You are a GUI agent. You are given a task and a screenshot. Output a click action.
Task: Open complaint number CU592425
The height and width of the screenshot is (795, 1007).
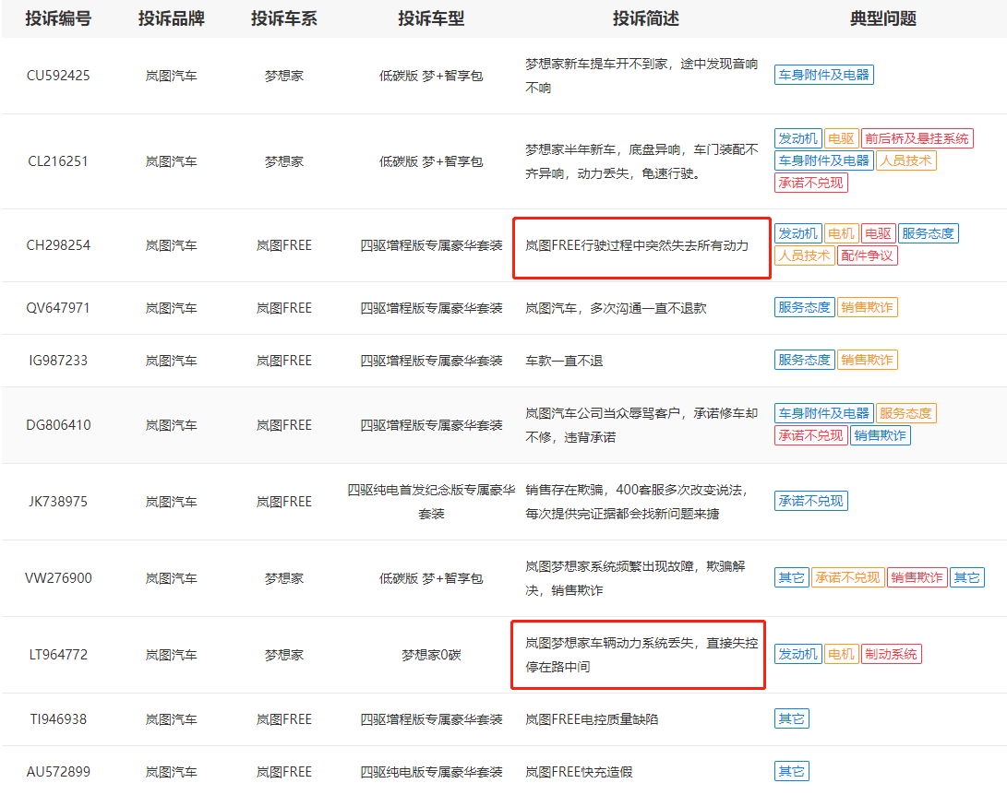click(x=58, y=76)
